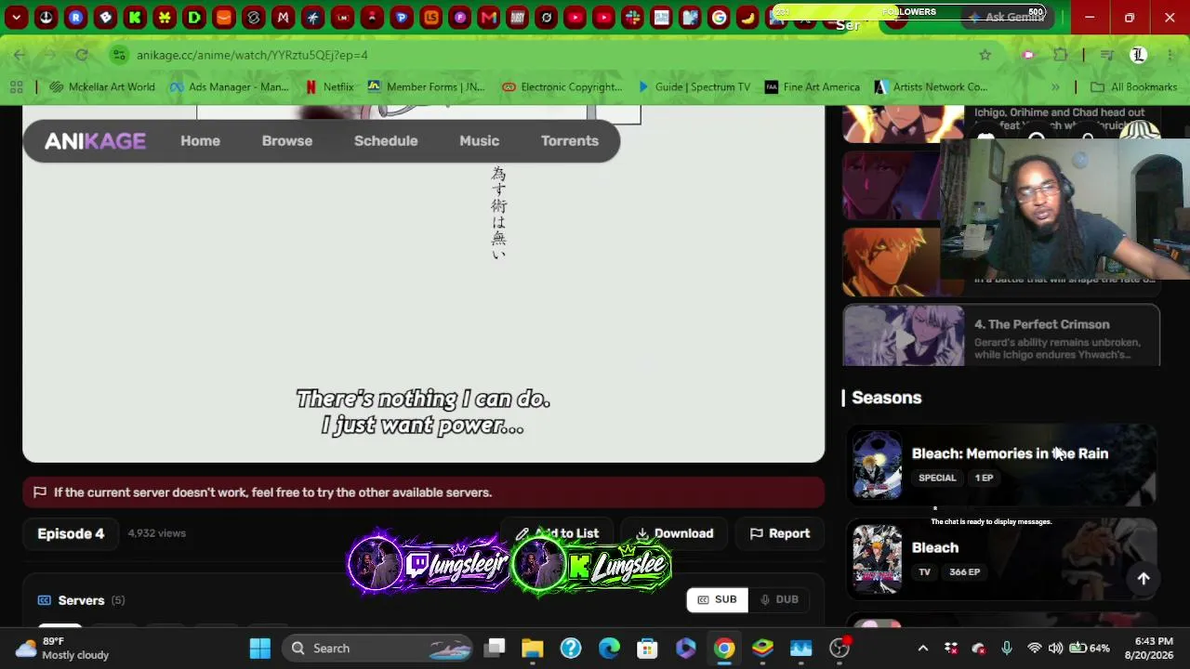Screen dimensions: 1190x669
Task: Open the Torrents nav item
Action: pyautogui.click(x=570, y=141)
